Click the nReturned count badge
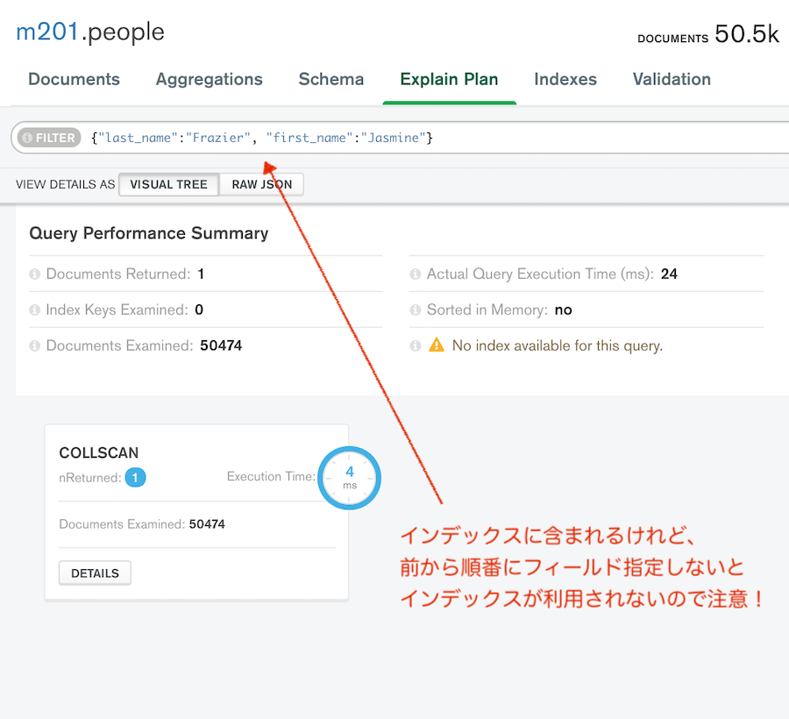Screen dimensions: 789x719 point(135,478)
